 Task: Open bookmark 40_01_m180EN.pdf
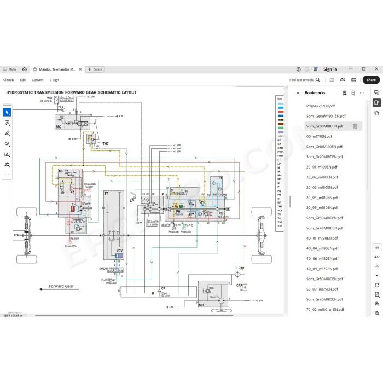pos(322,238)
